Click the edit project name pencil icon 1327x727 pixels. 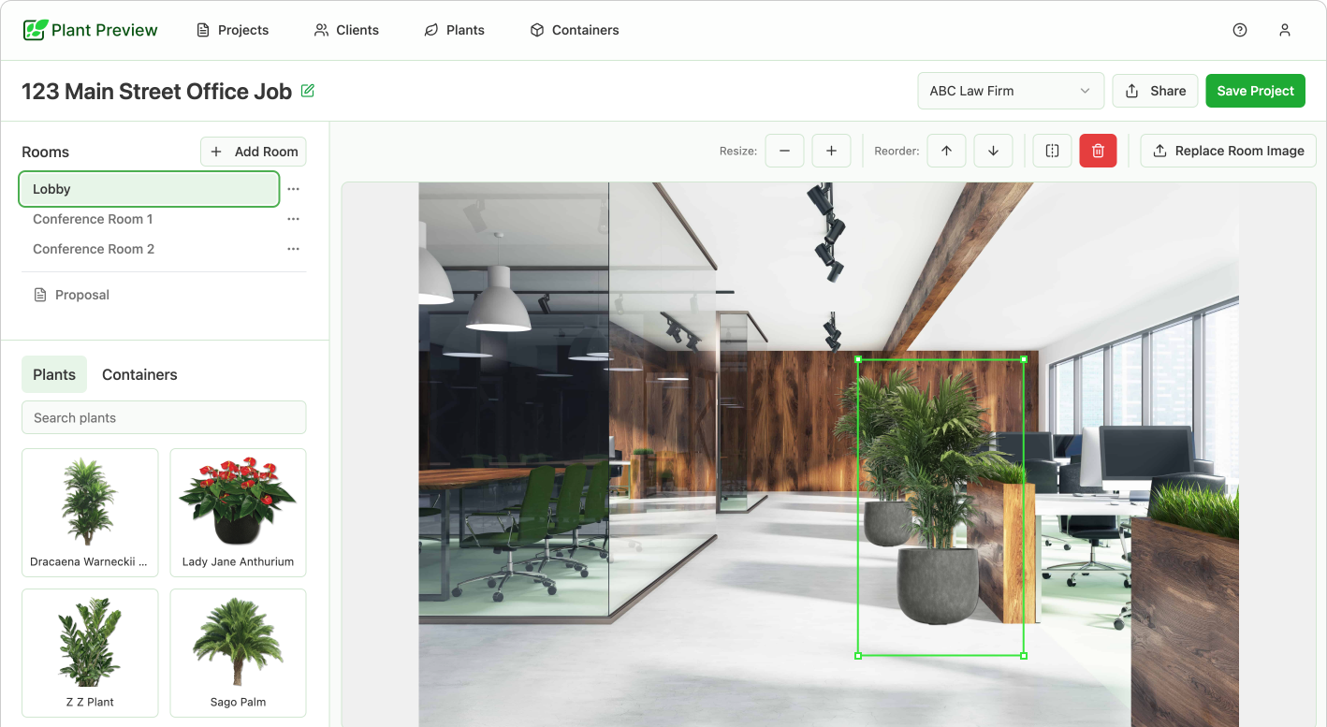(x=308, y=91)
